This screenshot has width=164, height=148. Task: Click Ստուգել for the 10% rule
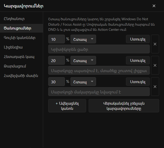138,39
